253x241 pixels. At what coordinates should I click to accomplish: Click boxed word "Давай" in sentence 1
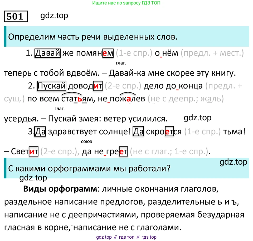tap(48, 53)
